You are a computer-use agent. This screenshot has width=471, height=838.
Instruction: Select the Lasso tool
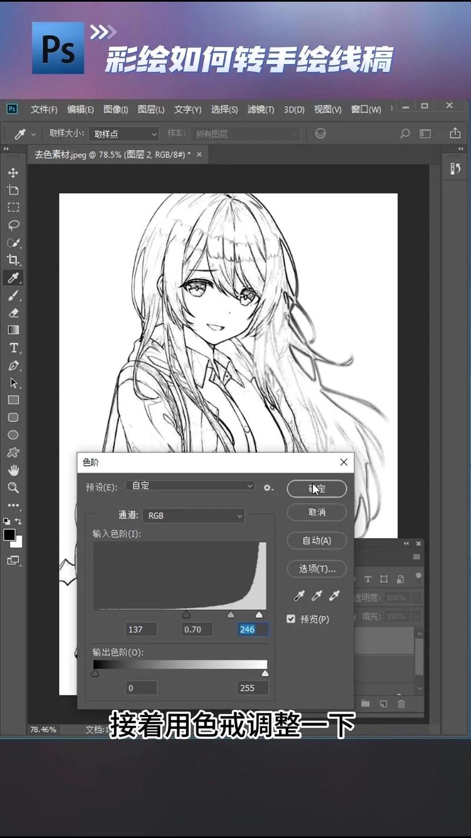coord(13,225)
